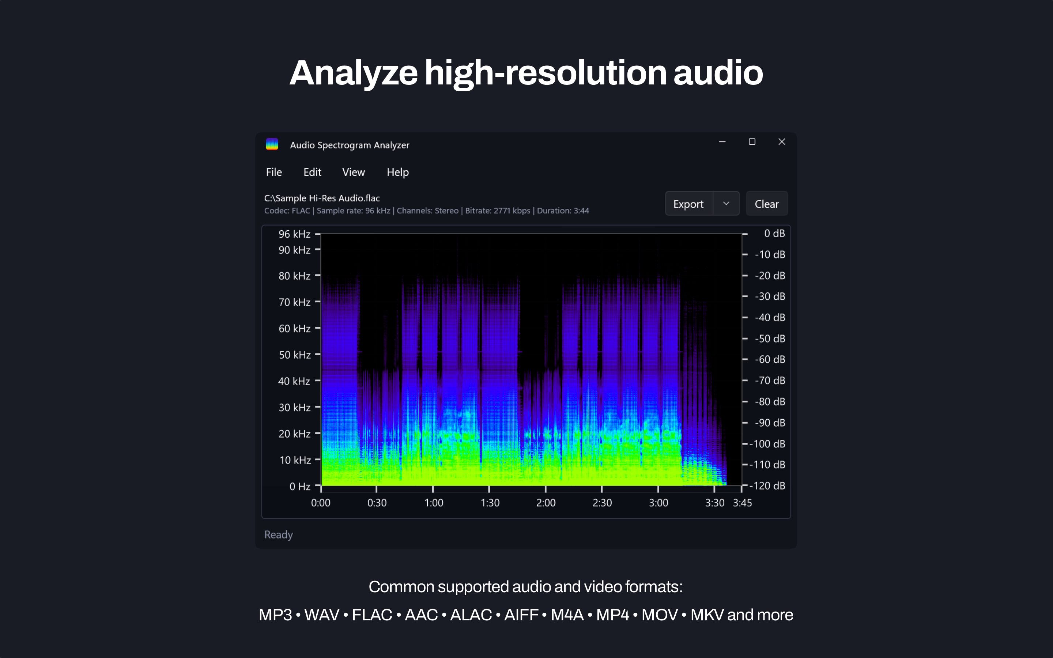Image resolution: width=1053 pixels, height=658 pixels.
Task: Click the window title Audio Spectrogram Analyzer
Action: coord(350,145)
